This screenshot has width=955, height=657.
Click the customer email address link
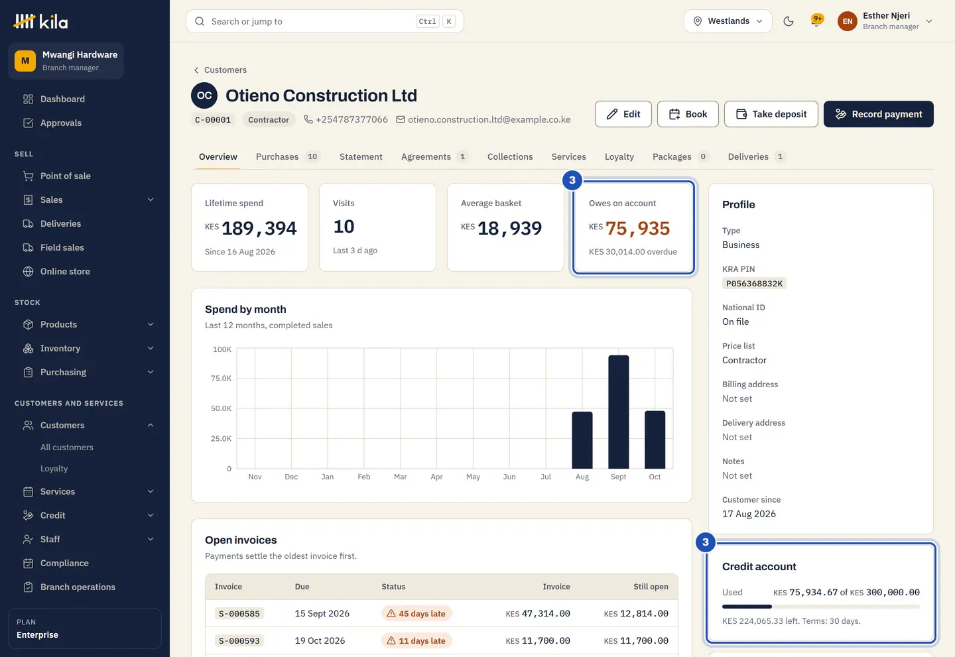[x=489, y=119]
